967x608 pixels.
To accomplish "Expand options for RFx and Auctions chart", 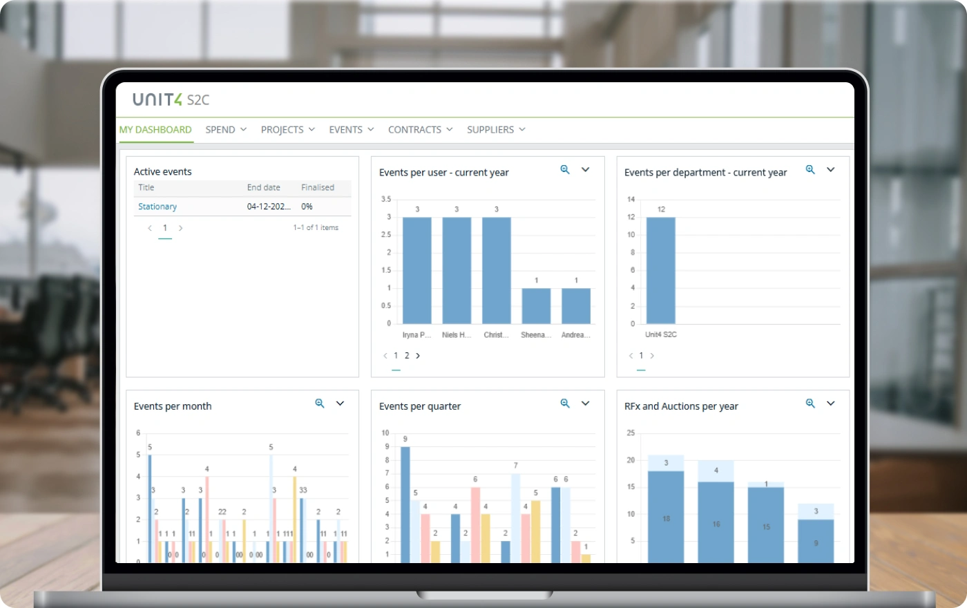I will 831,403.
